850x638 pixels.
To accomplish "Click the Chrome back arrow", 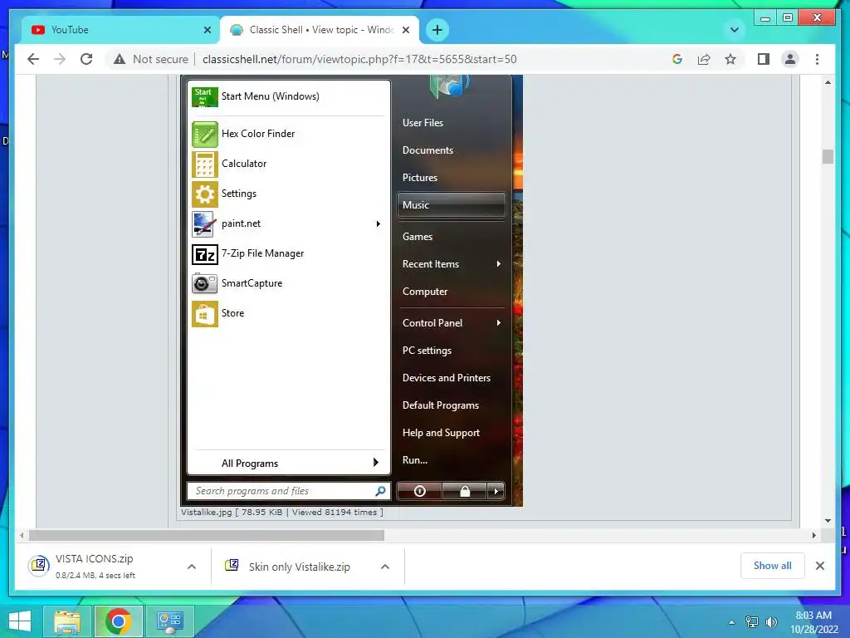I will pyautogui.click(x=33, y=59).
